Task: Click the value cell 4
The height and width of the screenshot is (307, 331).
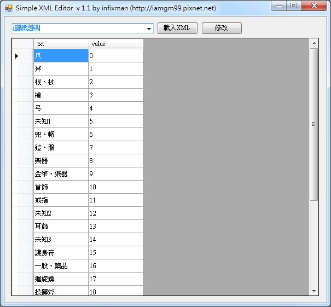Action: 115,108
